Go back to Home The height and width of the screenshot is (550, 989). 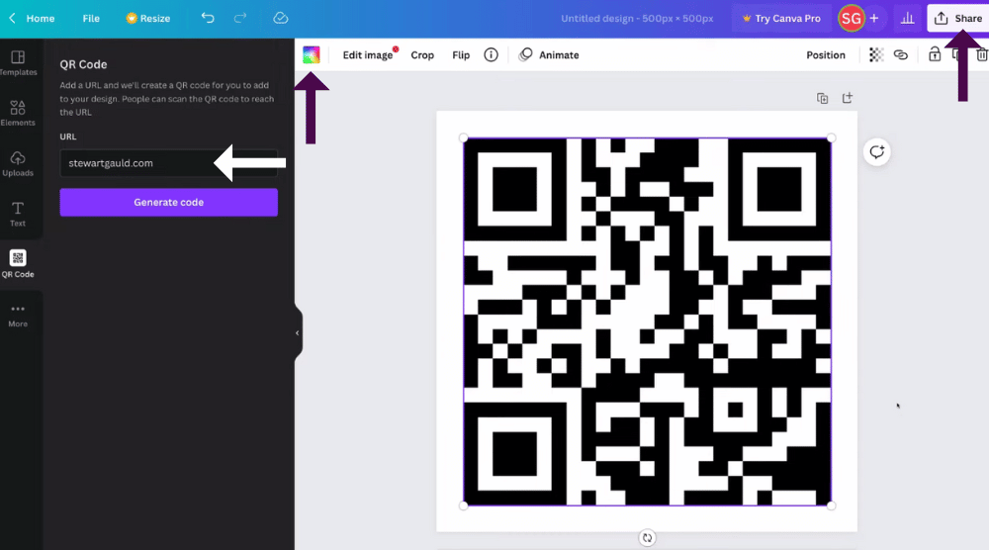[x=32, y=18]
